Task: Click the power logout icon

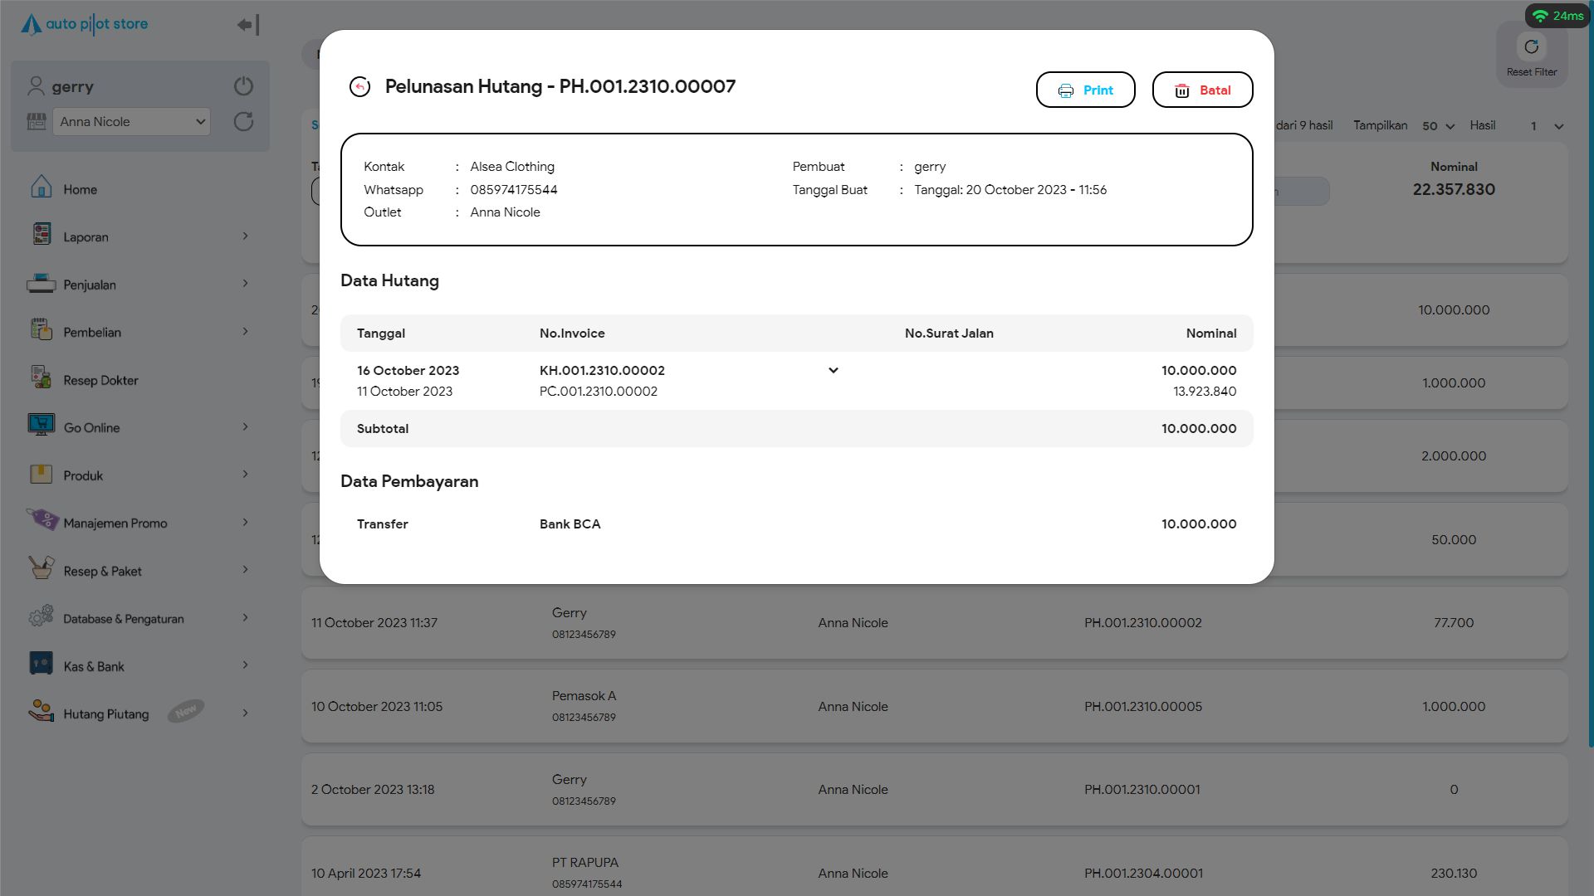Action: point(243,86)
